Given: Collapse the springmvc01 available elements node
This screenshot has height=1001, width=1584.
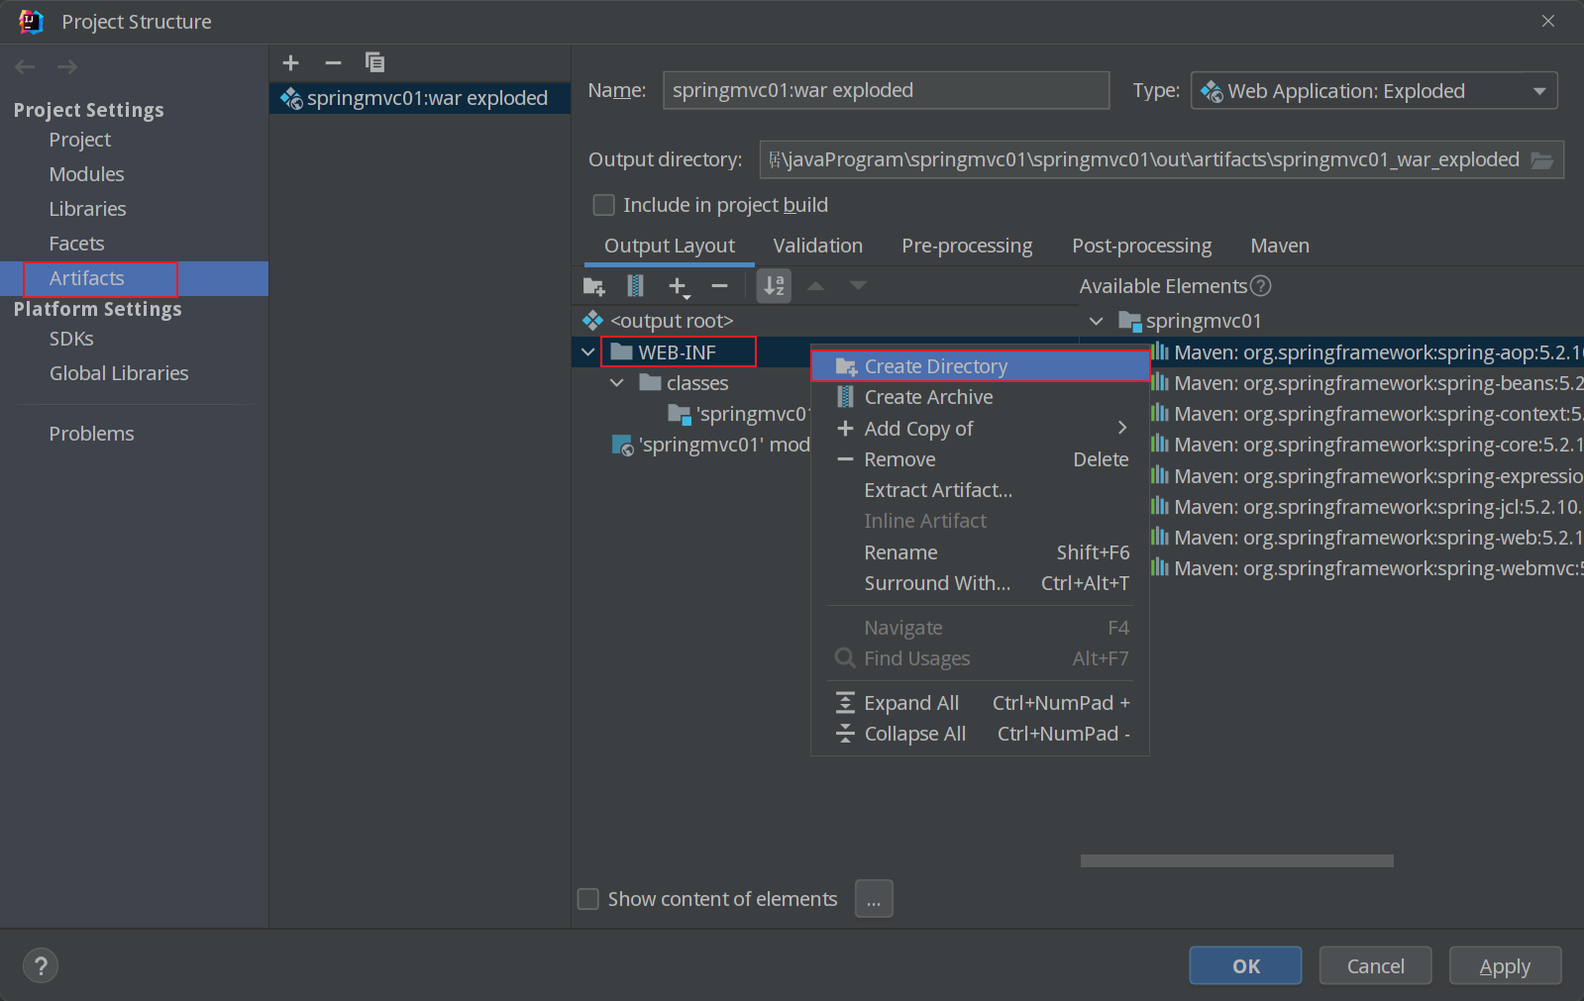Looking at the screenshot, I should pyautogui.click(x=1096, y=321).
